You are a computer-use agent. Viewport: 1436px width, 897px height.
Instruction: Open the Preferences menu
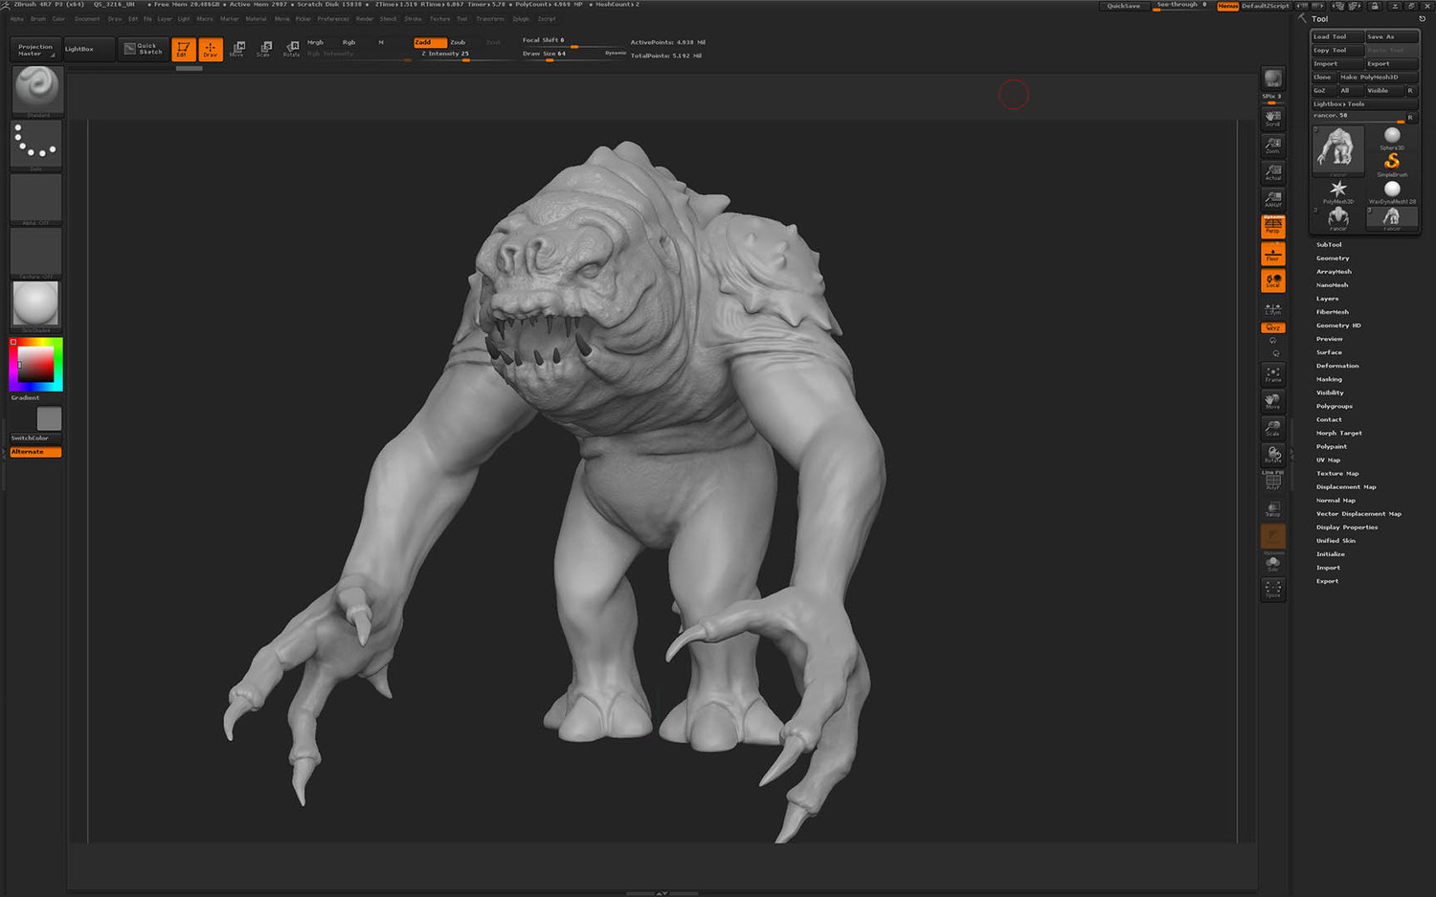tap(333, 19)
